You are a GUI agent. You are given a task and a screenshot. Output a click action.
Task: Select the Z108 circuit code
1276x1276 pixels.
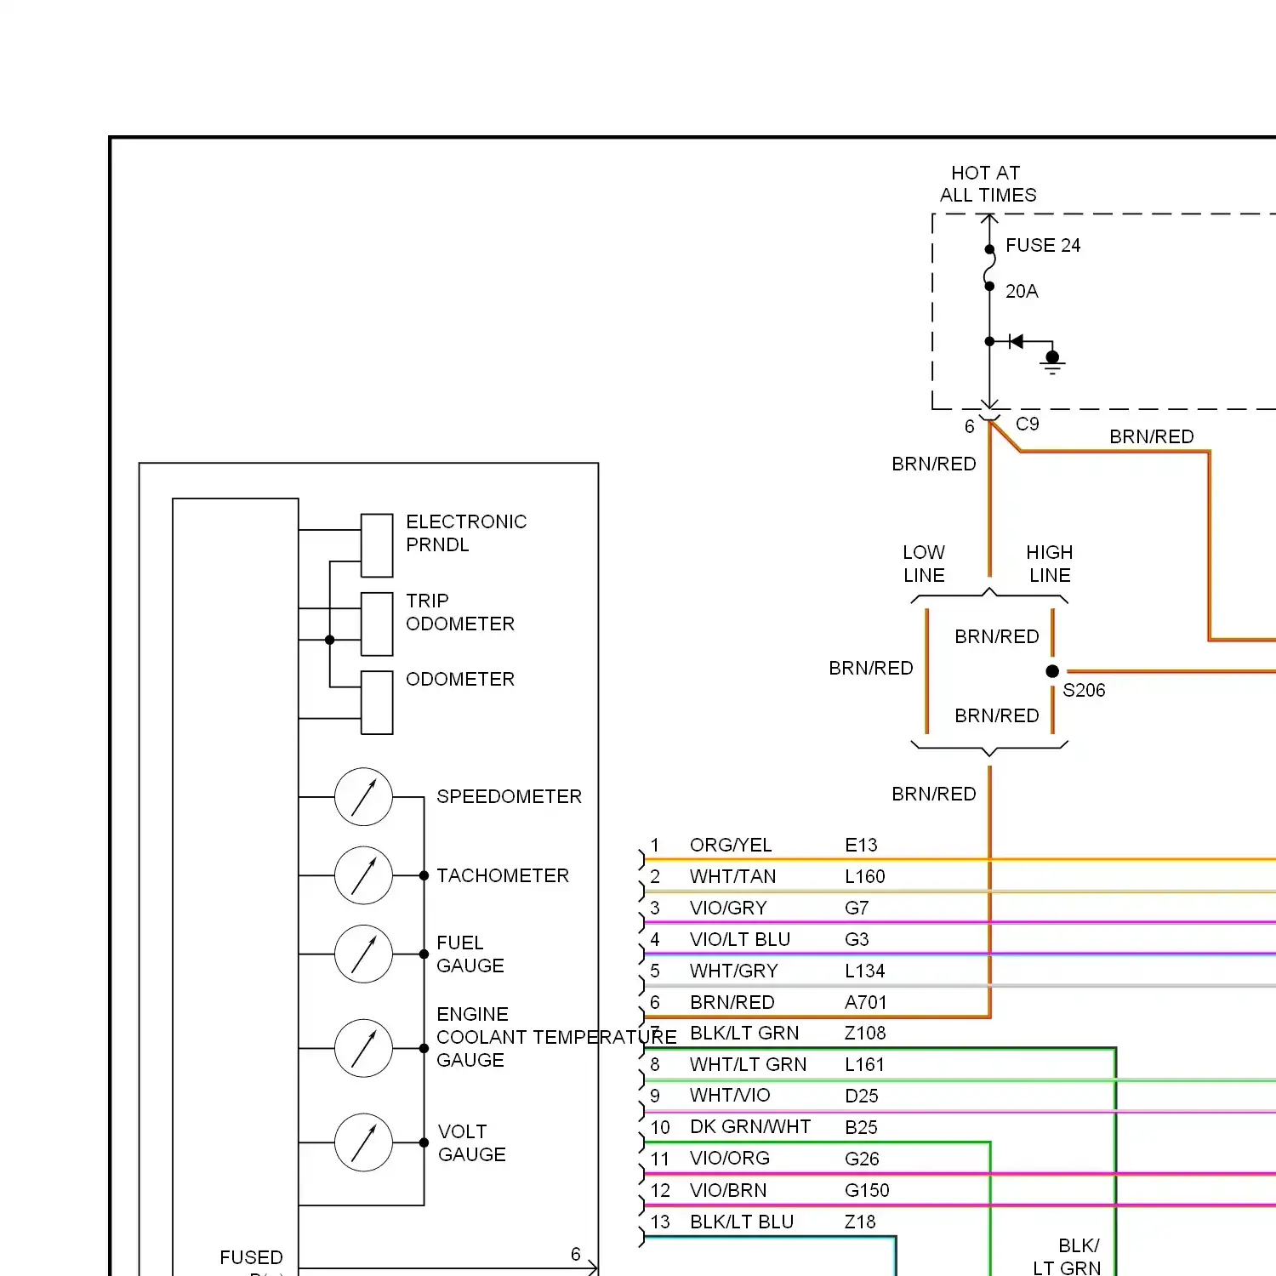865,1033
